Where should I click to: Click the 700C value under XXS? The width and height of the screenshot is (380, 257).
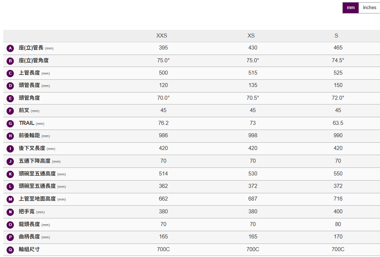pos(163,249)
